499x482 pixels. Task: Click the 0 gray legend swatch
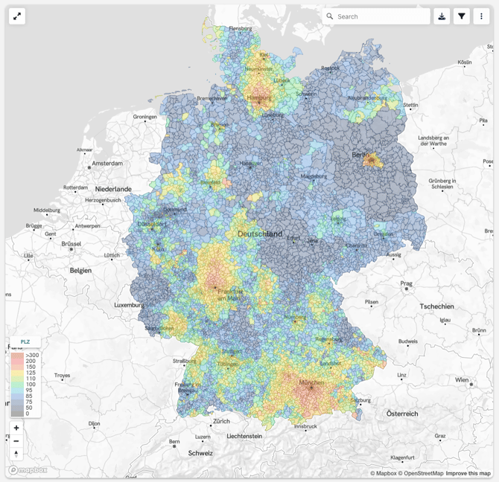click(x=19, y=413)
